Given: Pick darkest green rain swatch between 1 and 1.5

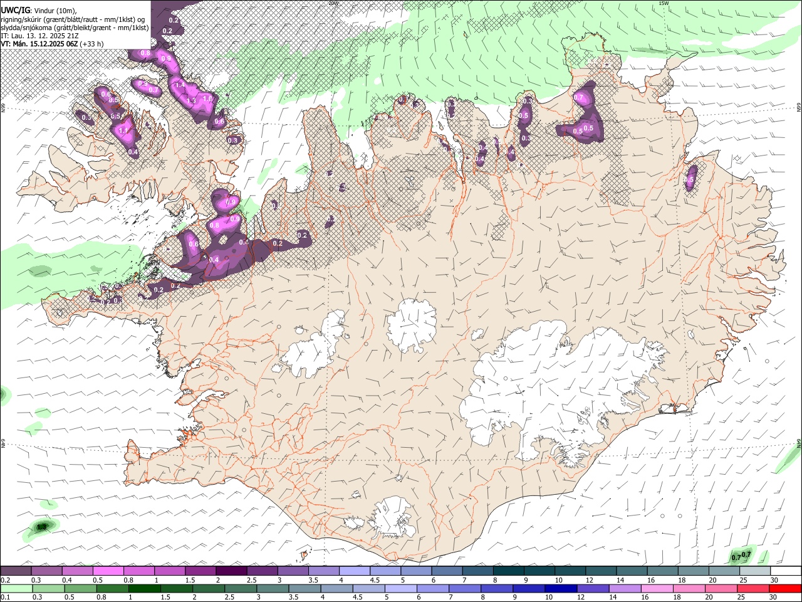Looking at the screenshot, I should pos(144,588).
